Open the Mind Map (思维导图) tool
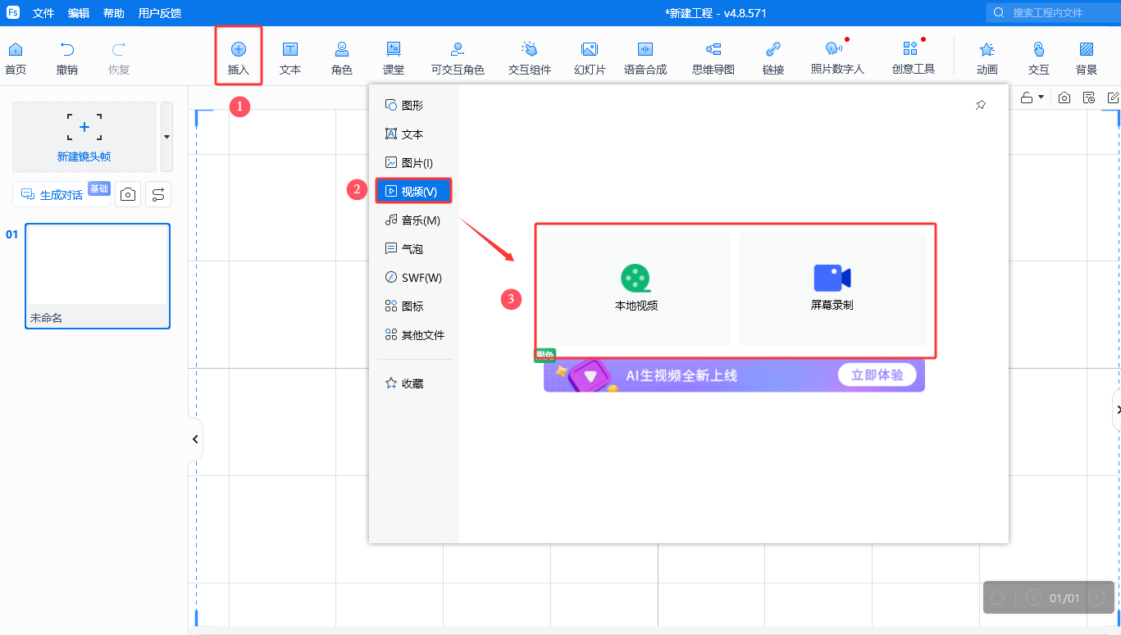The image size is (1121, 635). [713, 56]
